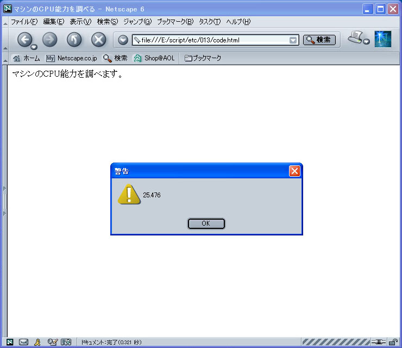Open the Back button history dropdown arrow

(x=34, y=47)
